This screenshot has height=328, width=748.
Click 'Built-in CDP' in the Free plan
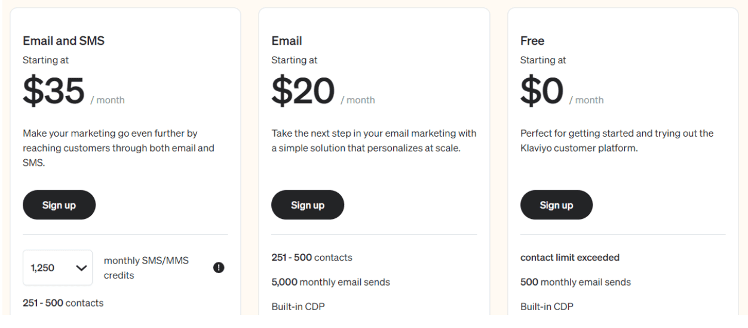(x=547, y=307)
